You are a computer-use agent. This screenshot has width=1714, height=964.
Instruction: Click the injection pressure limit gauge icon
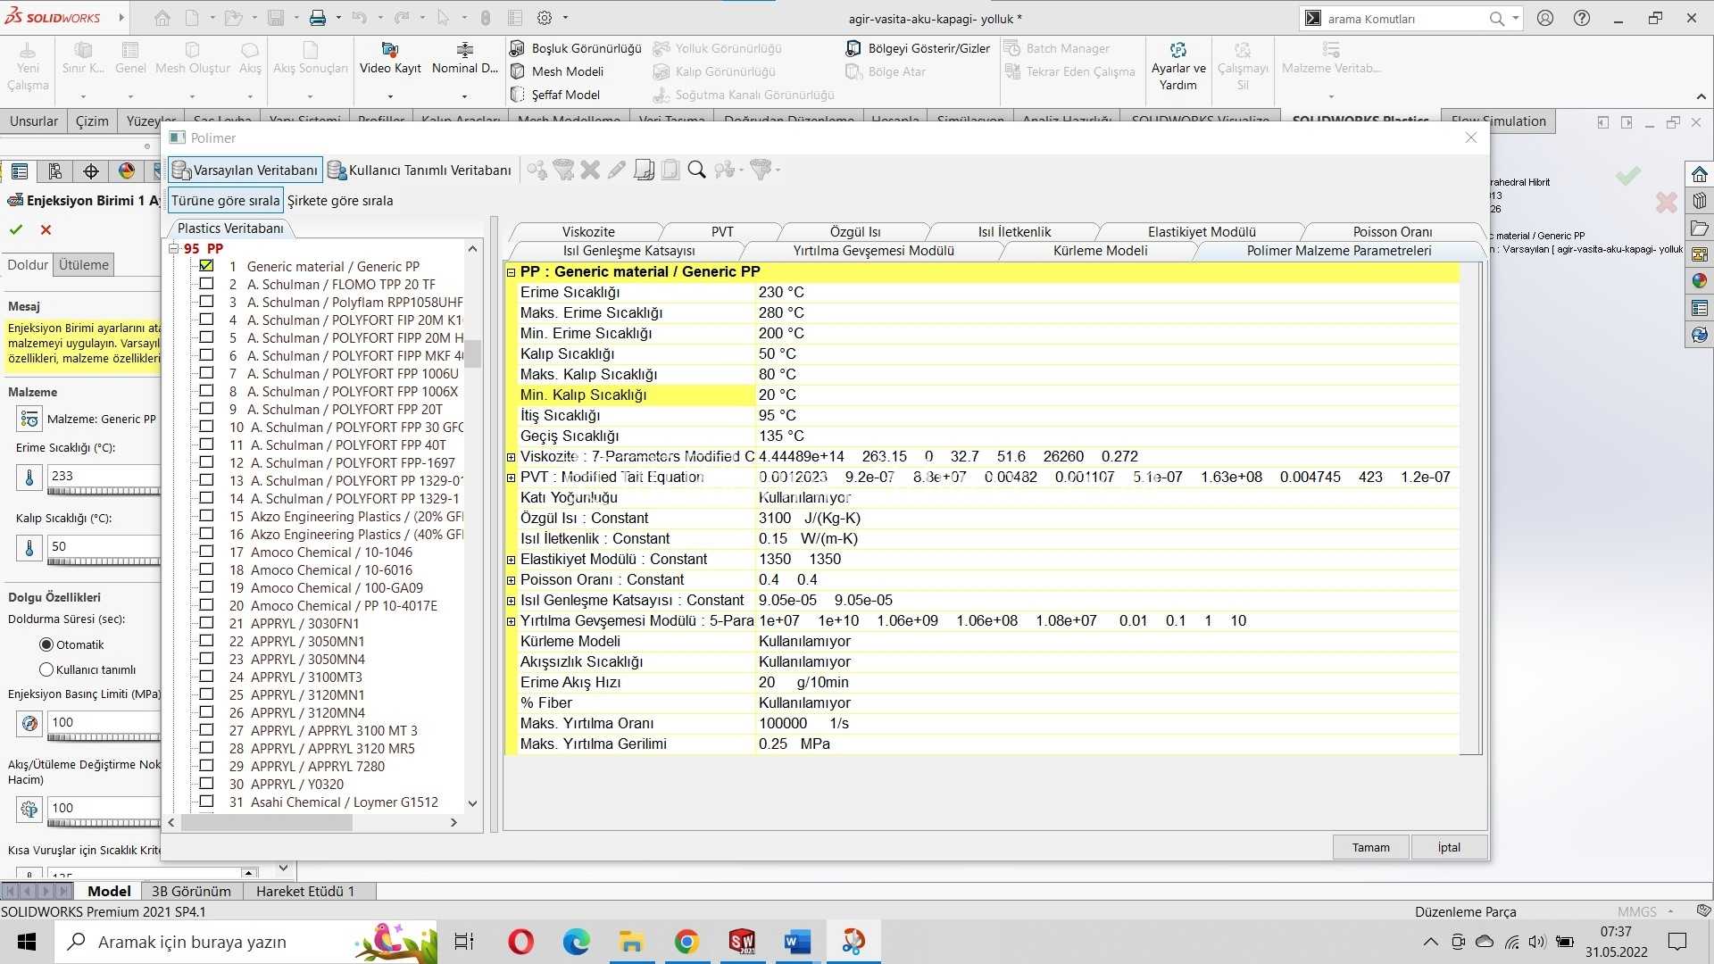(x=29, y=723)
